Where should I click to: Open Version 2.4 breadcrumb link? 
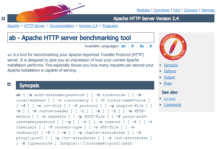click(88, 26)
